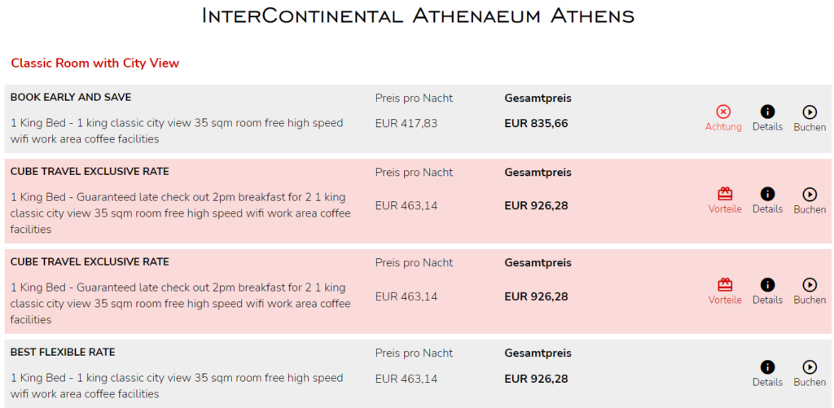This screenshot has width=834, height=408.
Task: Select the upper Cube Travel Exclusive Rate title
Action: pyautogui.click(x=90, y=172)
